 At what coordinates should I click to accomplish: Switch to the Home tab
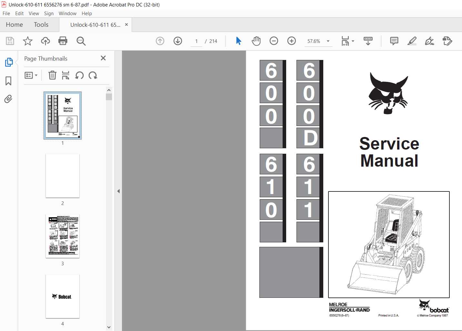click(14, 24)
